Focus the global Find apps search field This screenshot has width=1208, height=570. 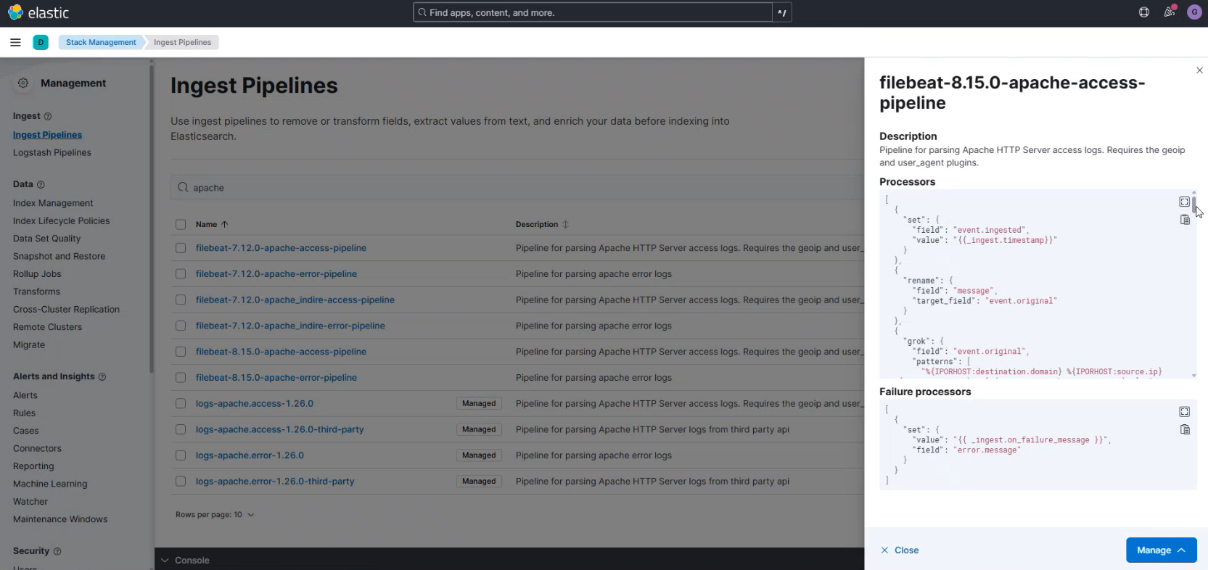point(593,12)
